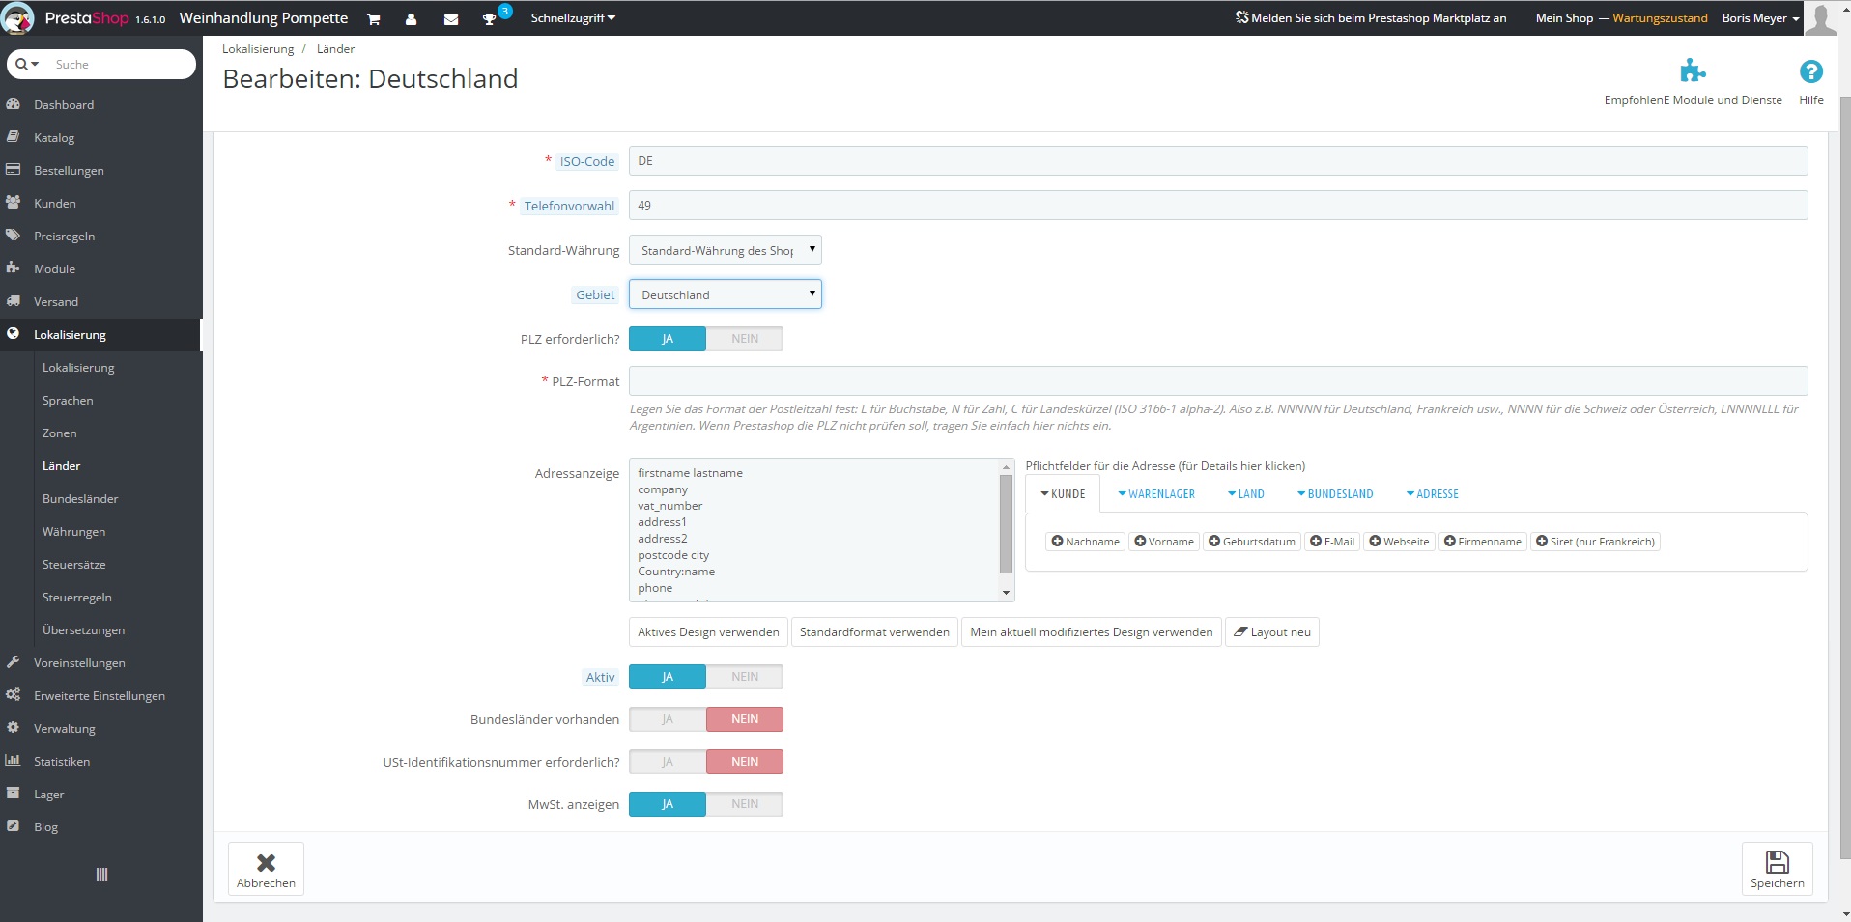Collapse the sidebar menu with bars icon
Image resolution: width=1851 pixels, height=922 pixels.
coord(101,875)
